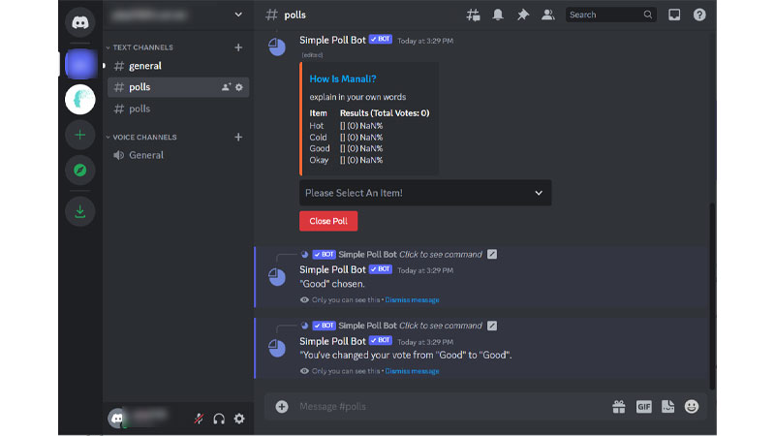Open the How Is Manali? poll title
775x436 pixels.
(343, 78)
